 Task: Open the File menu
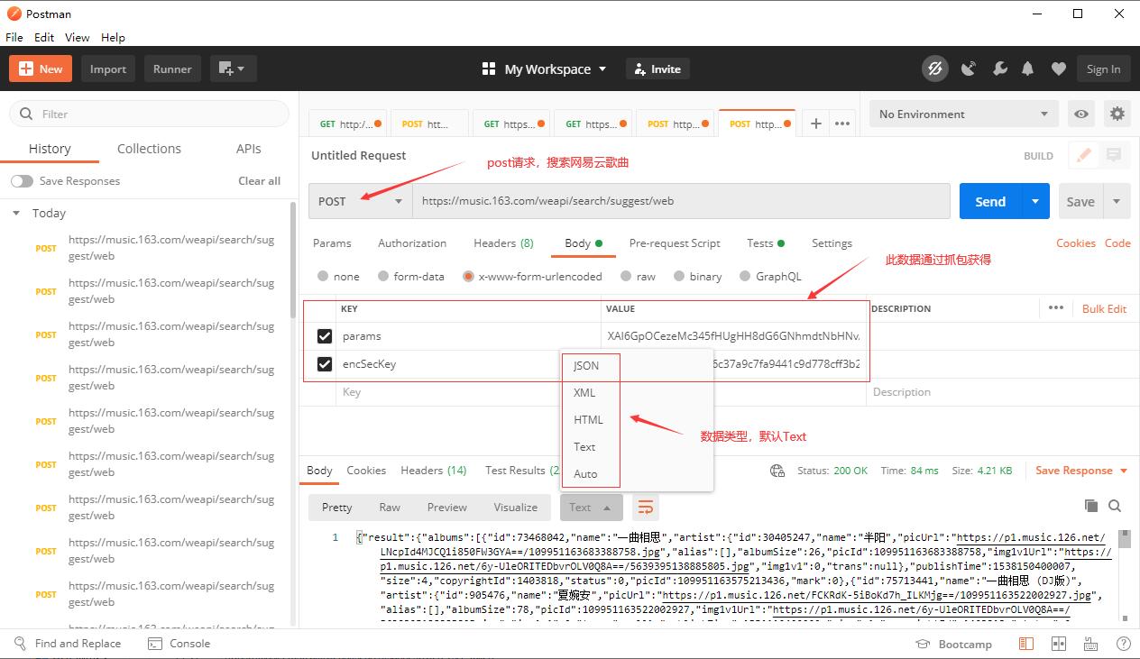tap(14, 37)
